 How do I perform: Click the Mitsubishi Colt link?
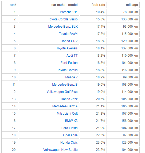click(67, 114)
